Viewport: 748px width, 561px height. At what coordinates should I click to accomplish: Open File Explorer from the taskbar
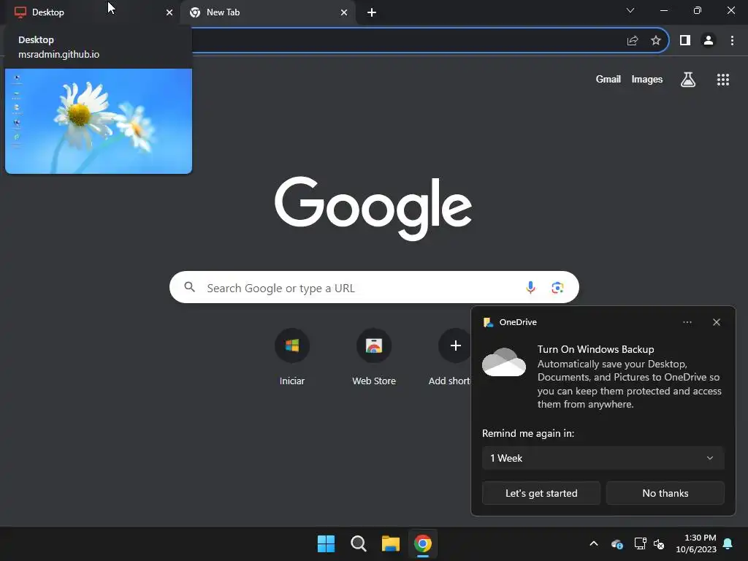[x=391, y=543]
